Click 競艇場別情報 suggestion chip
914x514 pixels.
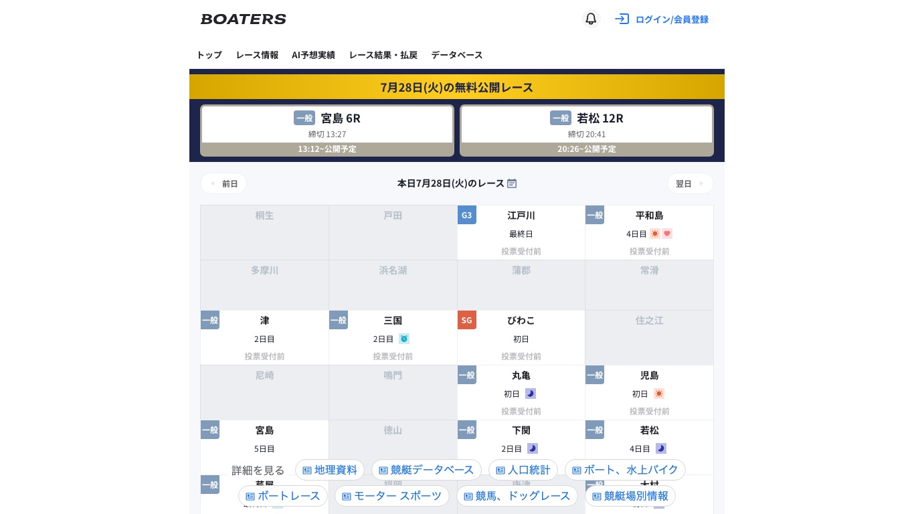tap(630, 496)
